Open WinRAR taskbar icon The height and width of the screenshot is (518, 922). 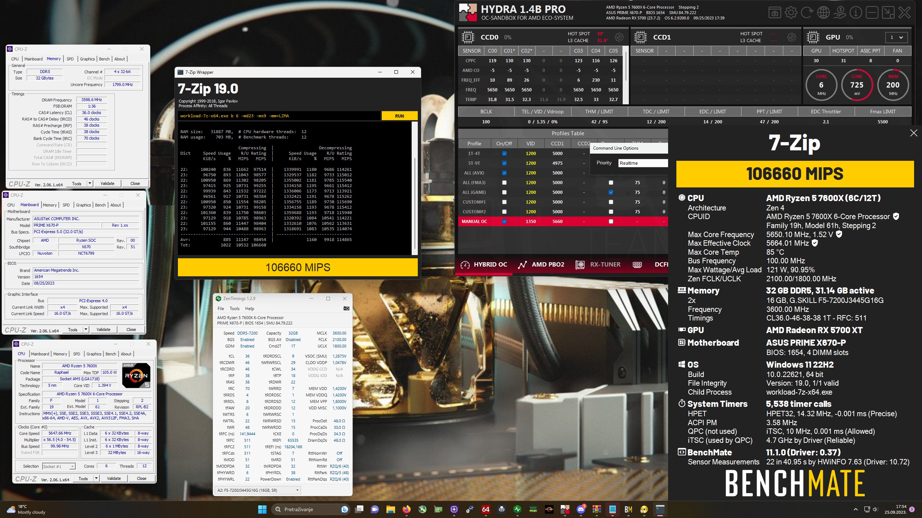coord(597,509)
